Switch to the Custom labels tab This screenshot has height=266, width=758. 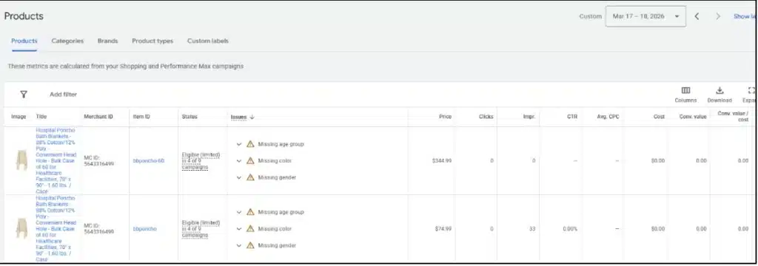pyautogui.click(x=208, y=41)
